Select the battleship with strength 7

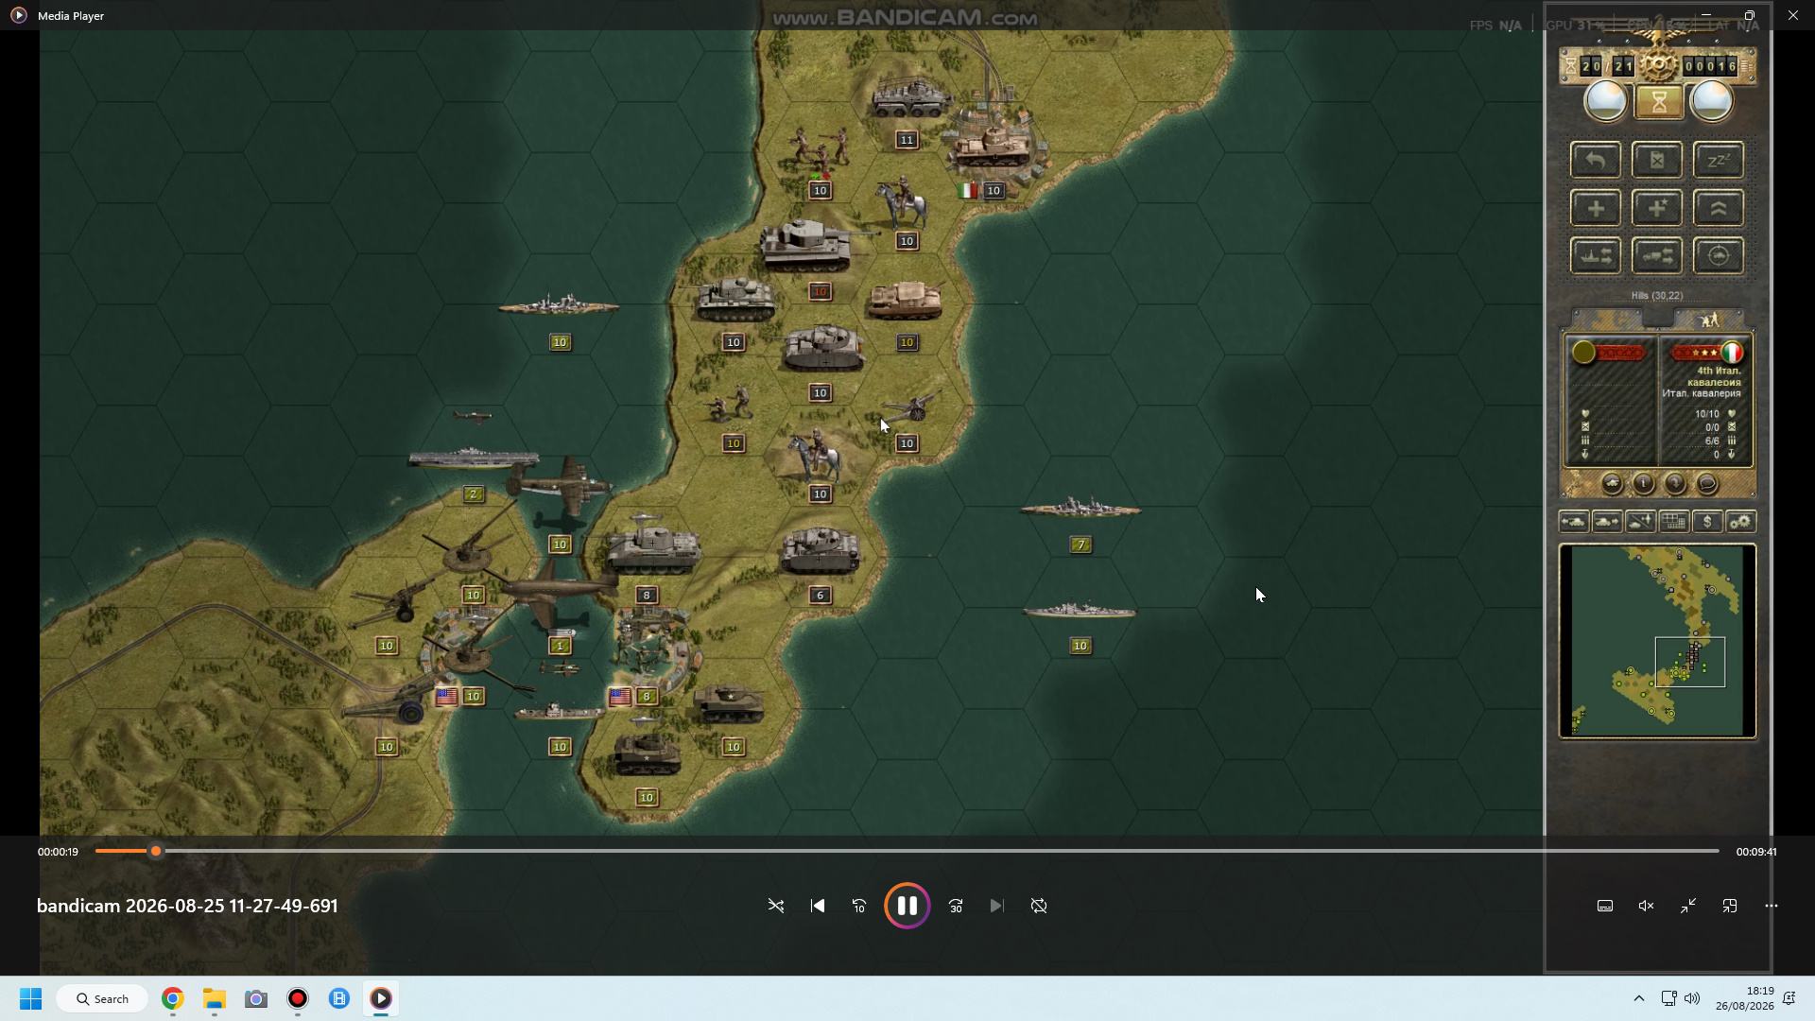pos(1080,509)
